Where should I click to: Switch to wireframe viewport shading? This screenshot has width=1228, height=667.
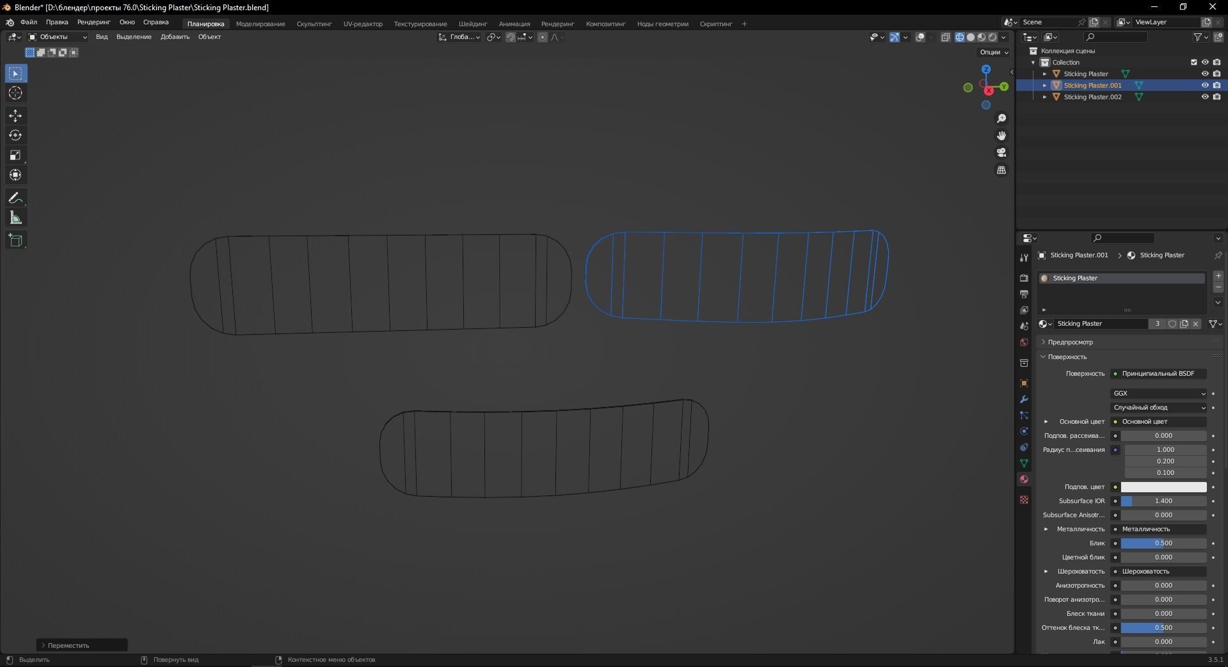(x=960, y=37)
